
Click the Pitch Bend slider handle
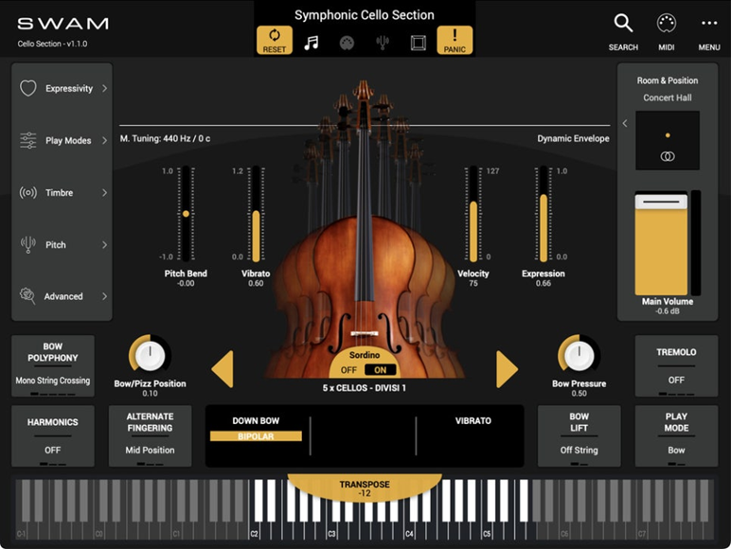(186, 214)
